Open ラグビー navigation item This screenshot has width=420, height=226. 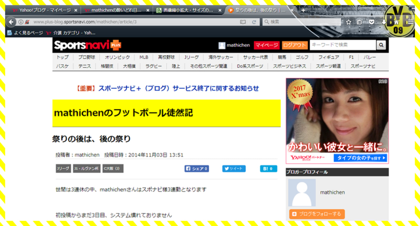tap(153, 66)
